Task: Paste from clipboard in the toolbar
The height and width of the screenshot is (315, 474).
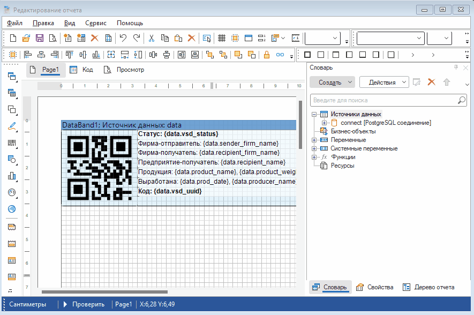Action: click(x=178, y=38)
